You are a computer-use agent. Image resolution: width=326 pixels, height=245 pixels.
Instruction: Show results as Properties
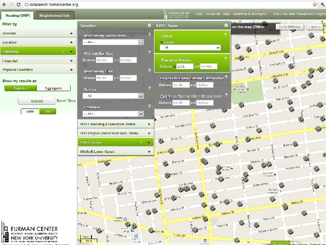point(20,88)
